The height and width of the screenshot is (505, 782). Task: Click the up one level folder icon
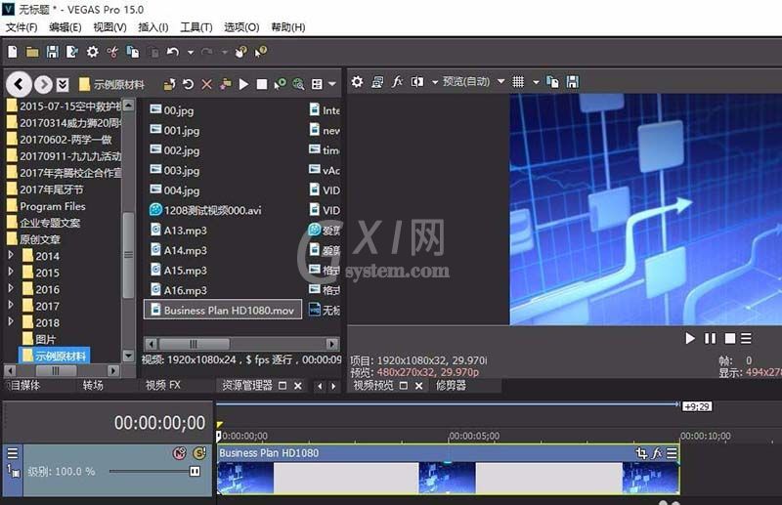(169, 84)
